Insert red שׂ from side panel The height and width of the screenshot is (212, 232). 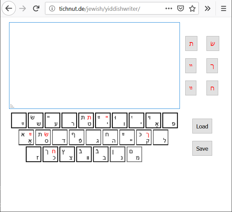tap(213, 43)
